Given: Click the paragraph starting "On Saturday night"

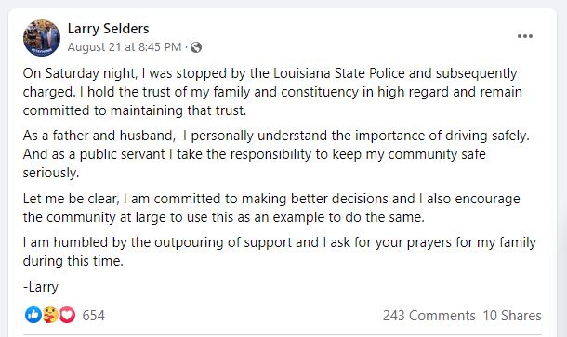Looking at the screenshot, I should coord(272,92).
